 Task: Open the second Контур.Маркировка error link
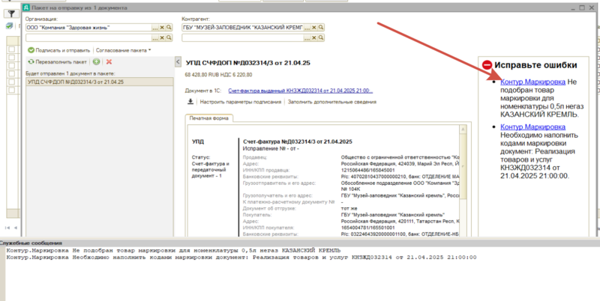532,127
